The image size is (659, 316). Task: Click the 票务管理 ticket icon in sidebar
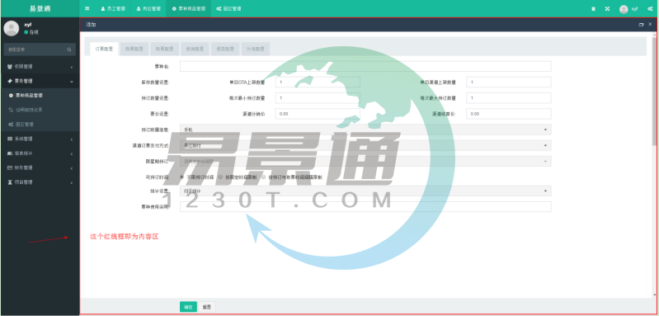pos(10,81)
